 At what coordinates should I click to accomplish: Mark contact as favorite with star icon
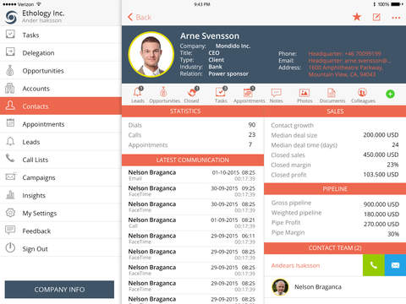tap(357, 17)
